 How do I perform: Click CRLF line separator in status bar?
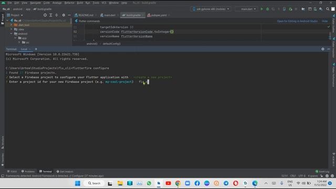click(x=293, y=176)
